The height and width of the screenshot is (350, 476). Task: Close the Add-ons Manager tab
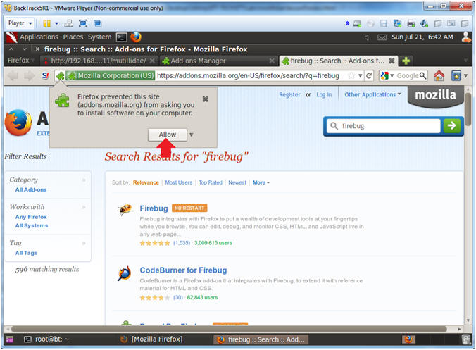tap(272, 61)
